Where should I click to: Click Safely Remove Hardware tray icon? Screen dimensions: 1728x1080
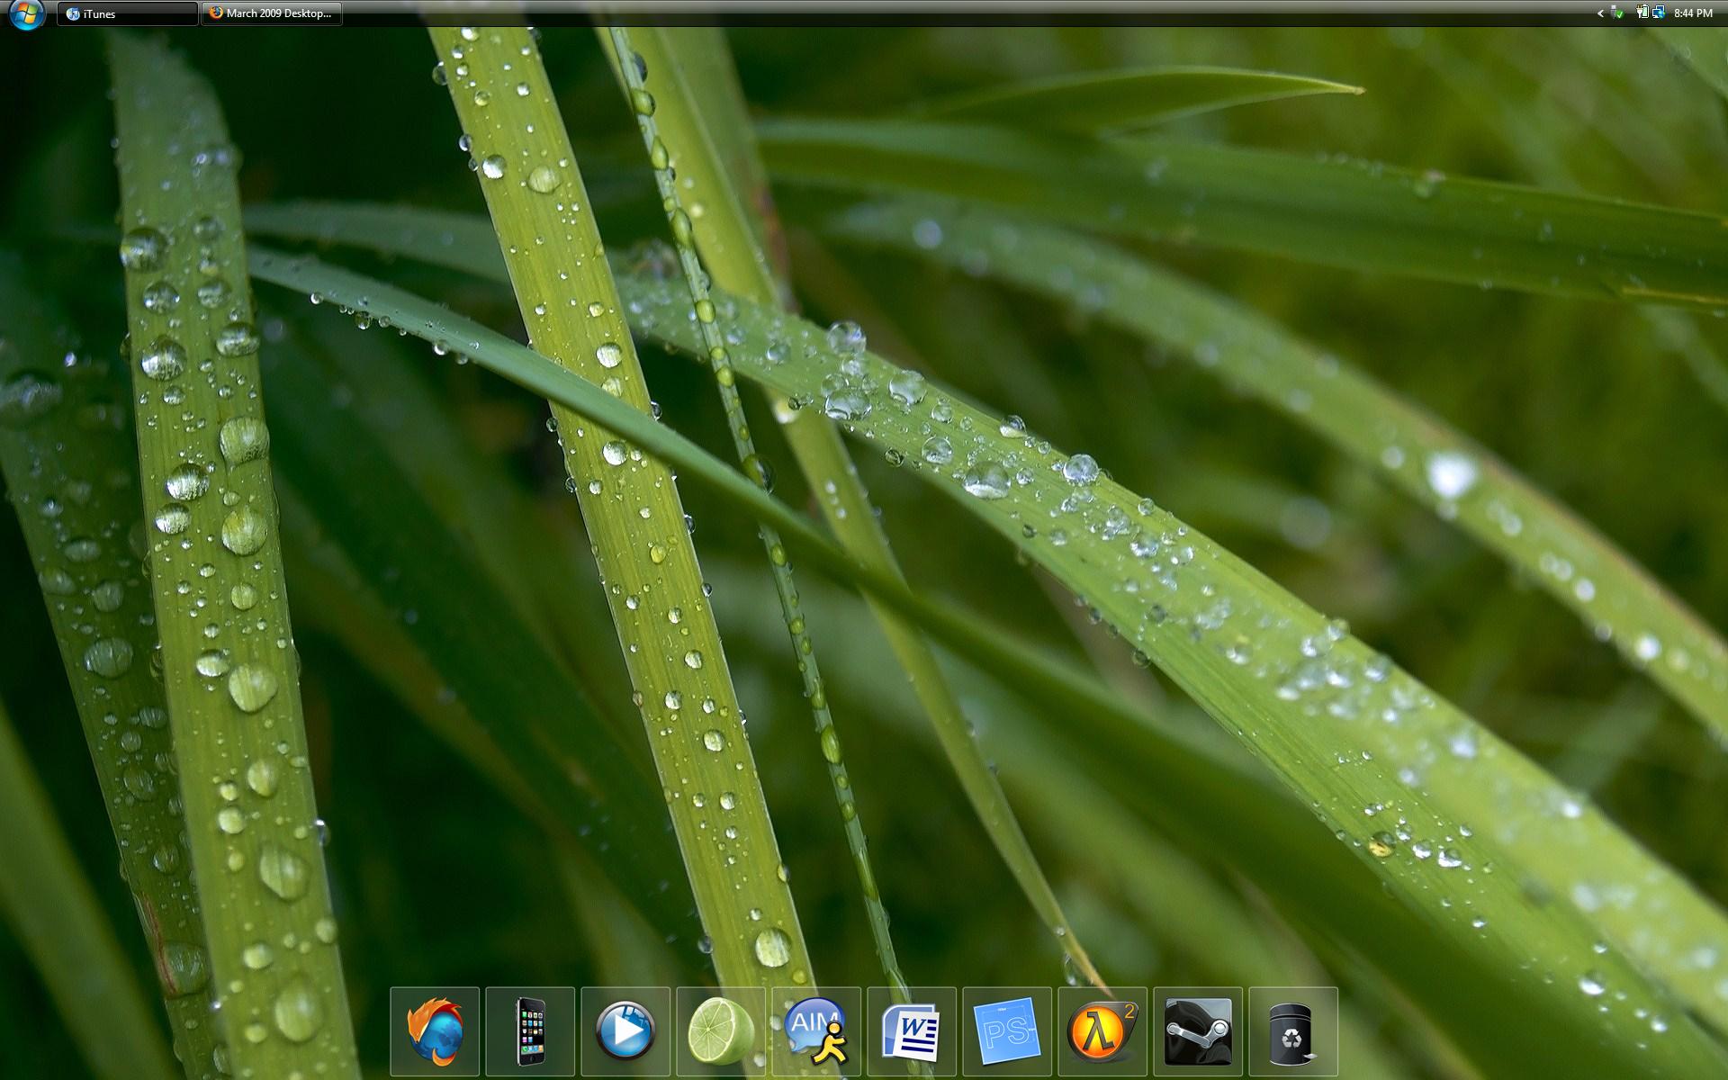click(x=1617, y=13)
